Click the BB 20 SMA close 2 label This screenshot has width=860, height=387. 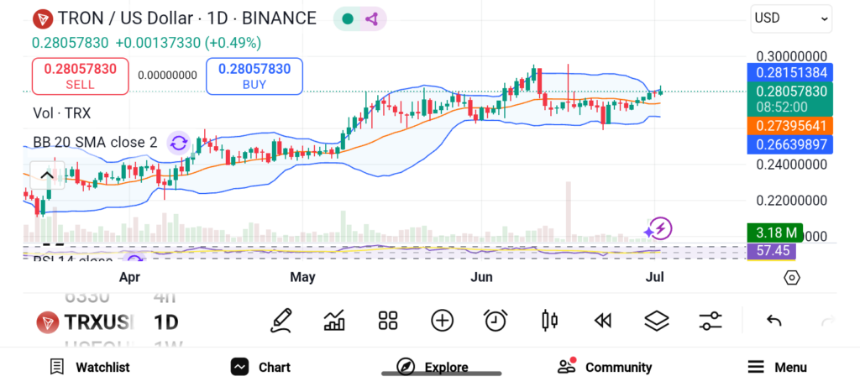click(96, 143)
